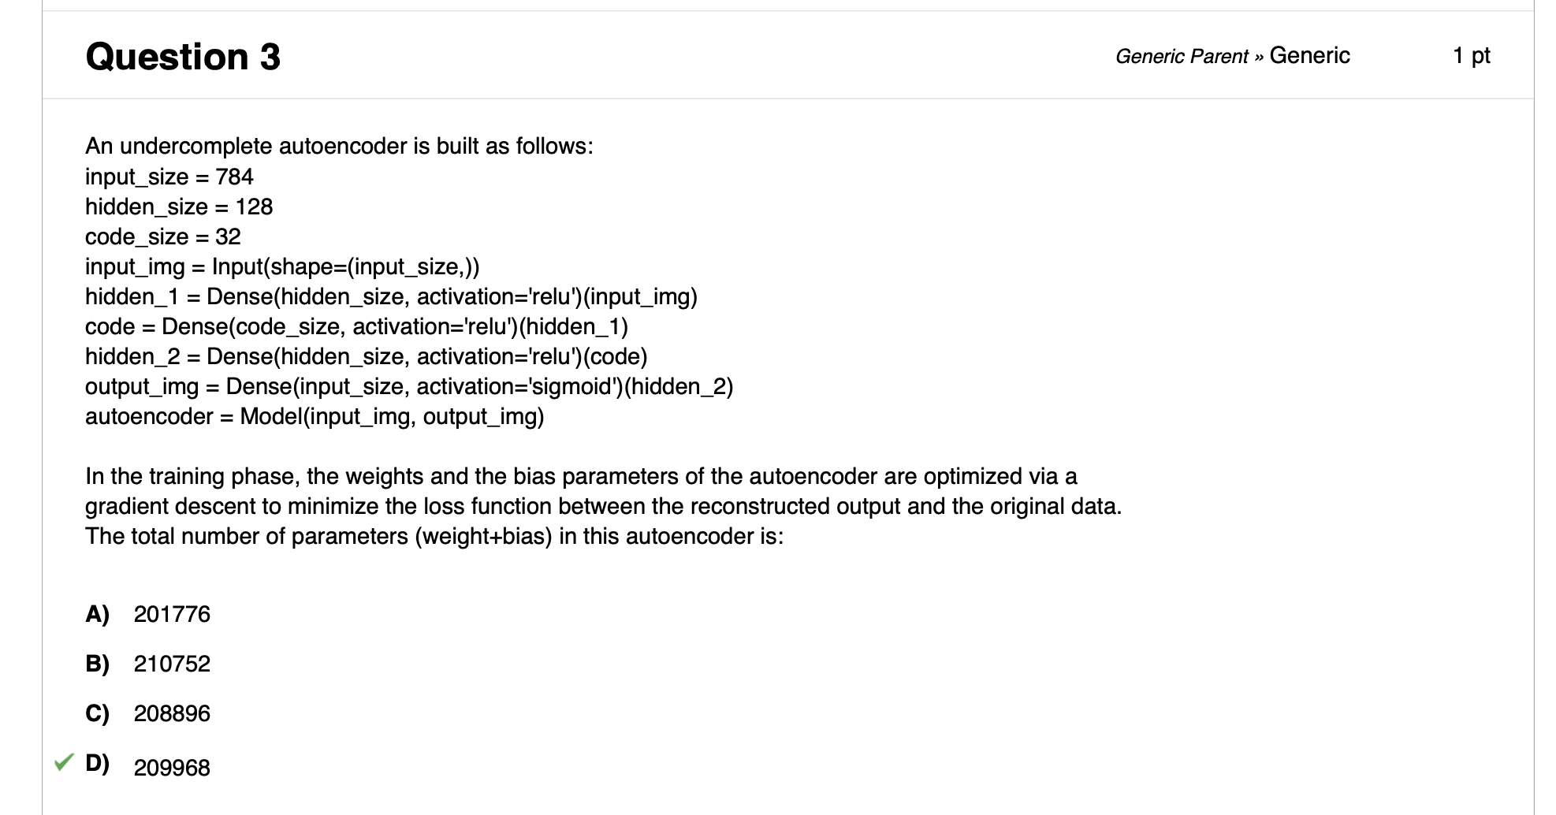Click the green checkmark beside answer D
Screen dimensions: 1556x815
[x=63, y=762]
